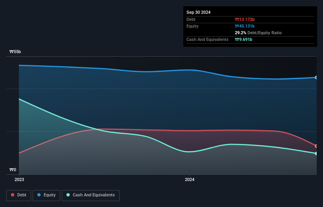Click the Cash And Equivalents end data point
Viewport: 323px width, 207px height.
tap(316, 153)
